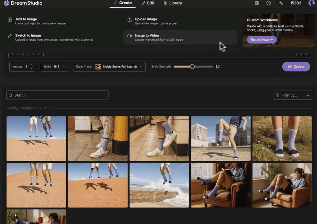This screenshot has height=224, width=317.
Task: Click Stable Socks Fall Launch preset thumbnail
Action: point(98,67)
